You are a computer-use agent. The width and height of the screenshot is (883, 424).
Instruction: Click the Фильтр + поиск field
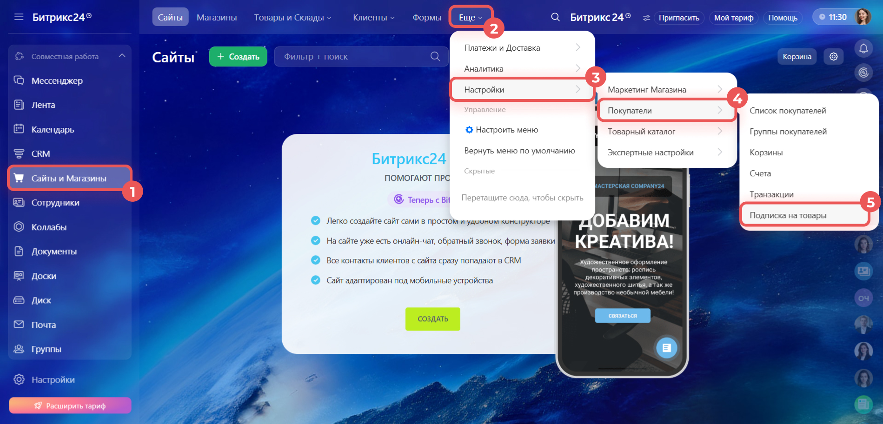361,57
